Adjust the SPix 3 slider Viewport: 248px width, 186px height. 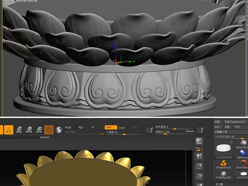click(x=199, y=149)
